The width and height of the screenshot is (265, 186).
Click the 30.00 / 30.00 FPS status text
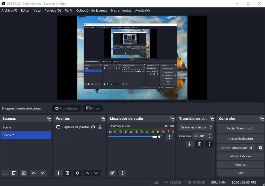(244, 182)
